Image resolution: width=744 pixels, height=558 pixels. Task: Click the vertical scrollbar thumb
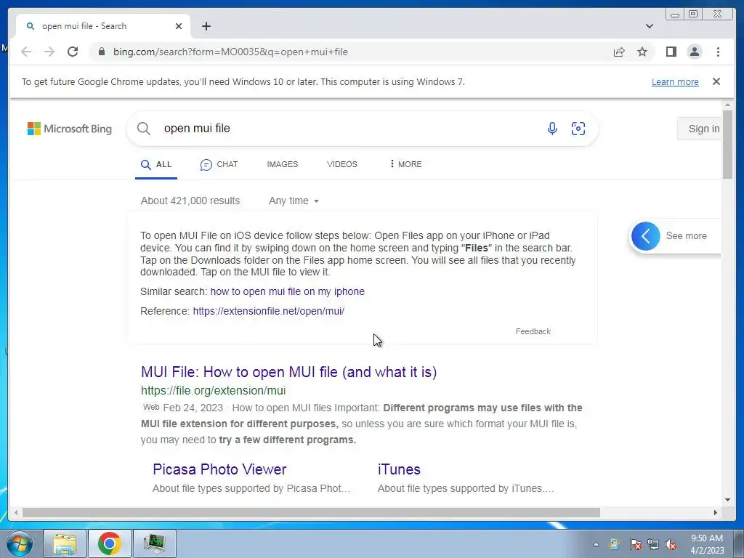[x=727, y=145]
